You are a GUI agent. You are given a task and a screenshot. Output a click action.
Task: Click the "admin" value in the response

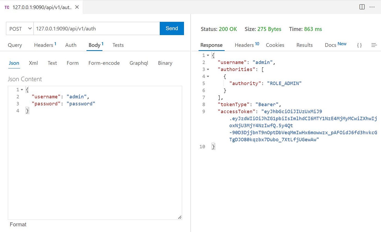click(262, 62)
